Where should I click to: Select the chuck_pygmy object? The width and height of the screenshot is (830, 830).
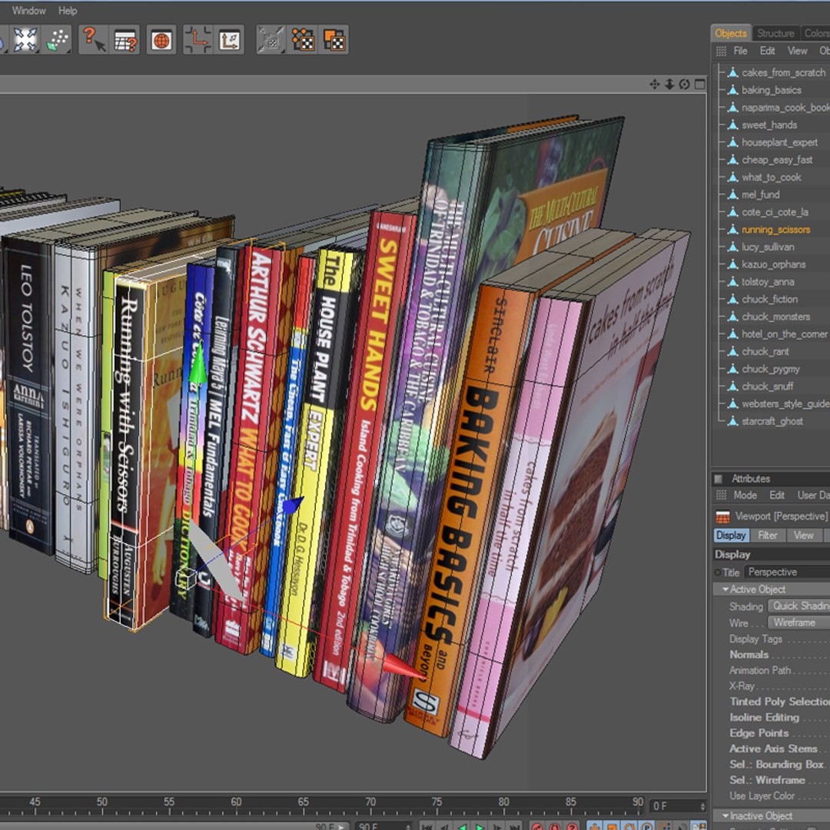point(770,369)
